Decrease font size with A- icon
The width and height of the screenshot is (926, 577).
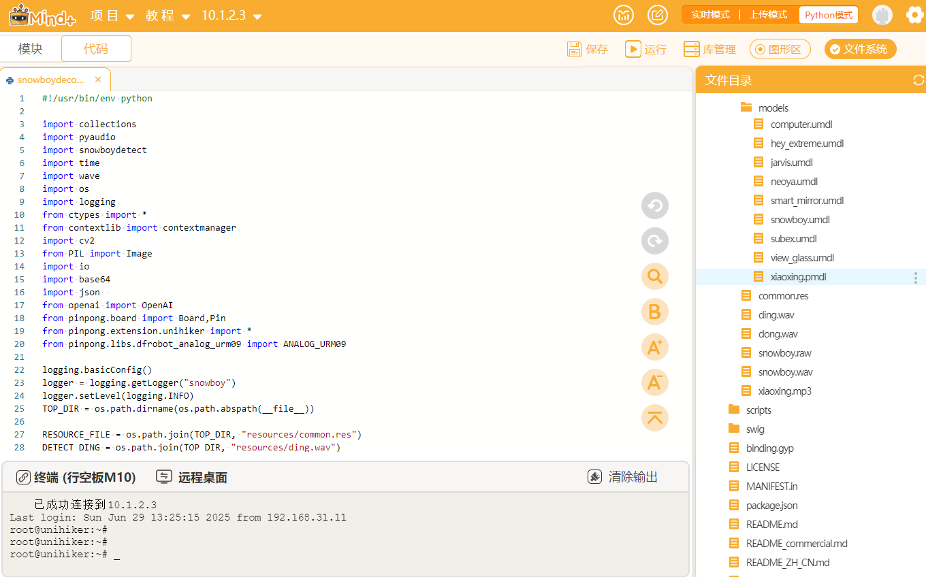click(x=655, y=382)
